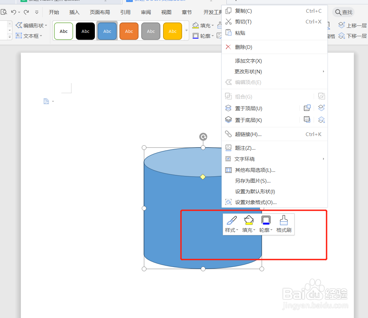Apply the black Abc shape style
Viewport: 368px width, 318px height.
(86, 31)
